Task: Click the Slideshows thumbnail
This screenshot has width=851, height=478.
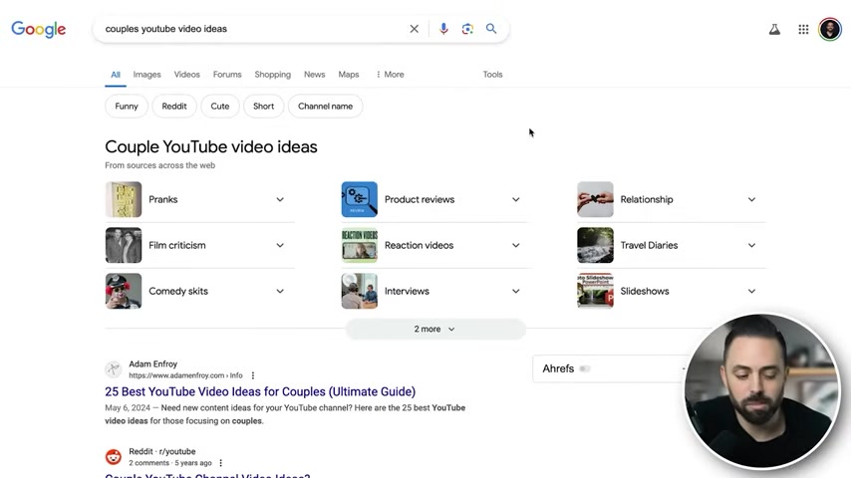Action: 595,292
